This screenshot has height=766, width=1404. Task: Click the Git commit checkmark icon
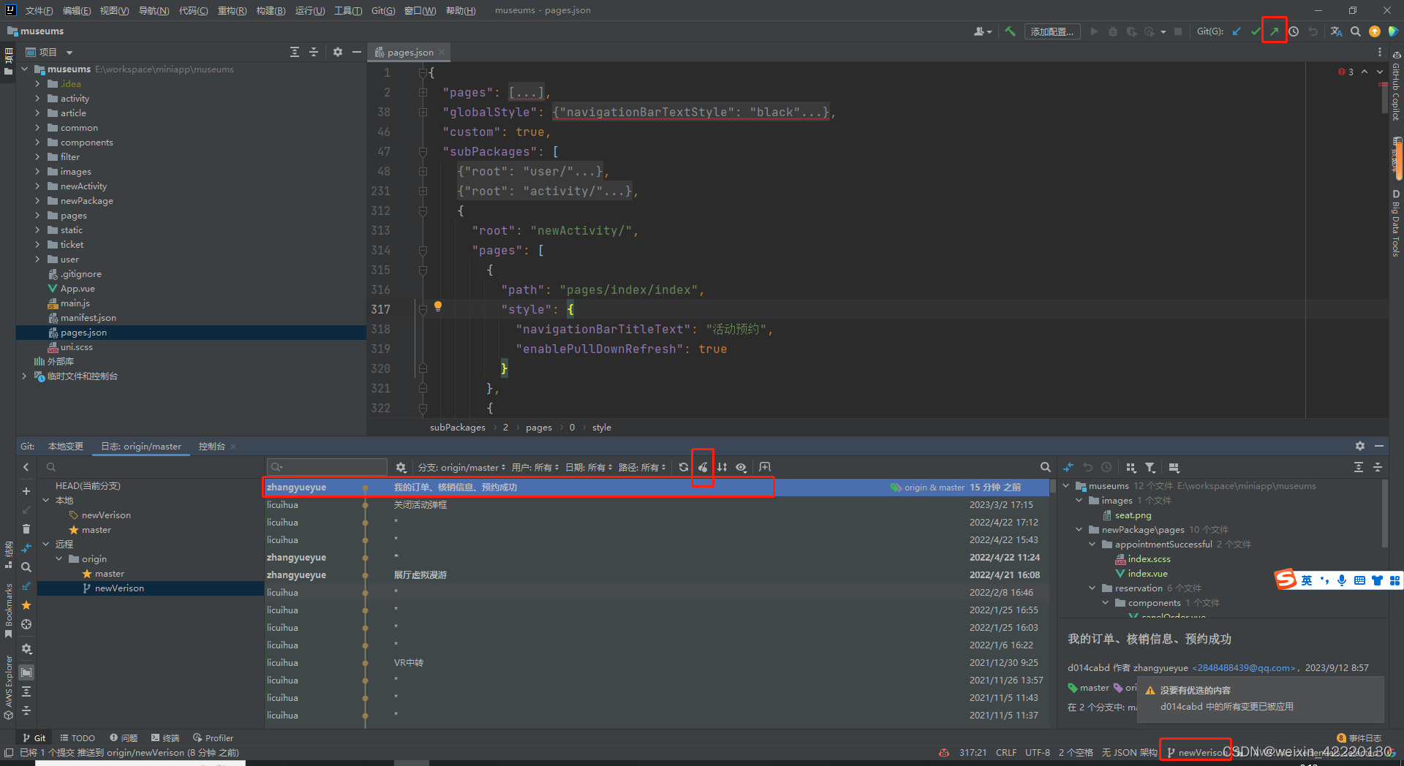pos(1256,31)
